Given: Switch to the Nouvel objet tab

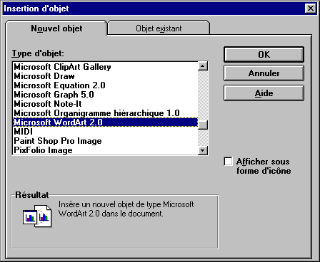Looking at the screenshot, I should pyautogui.click(x=56, y=28).
